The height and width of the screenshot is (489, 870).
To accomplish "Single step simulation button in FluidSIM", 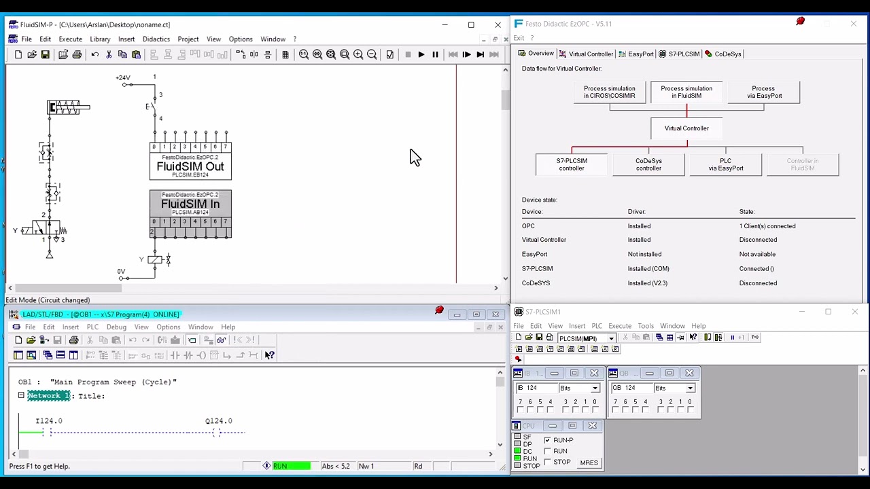I will click(x=467, y=54).
